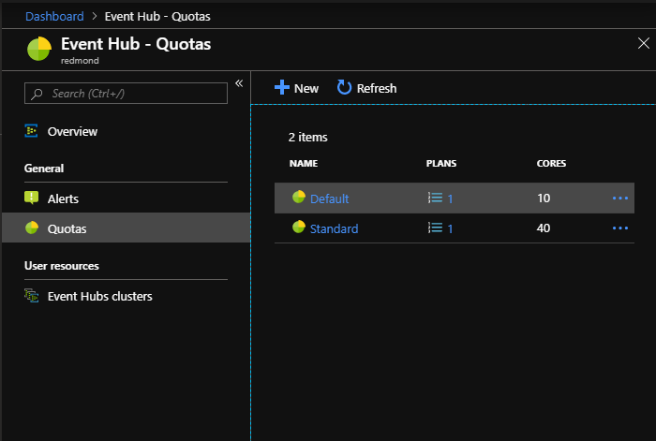Select Event Hubs clusters in sidebar
Viewport: 656px width, 441px height.
(99, 296)
